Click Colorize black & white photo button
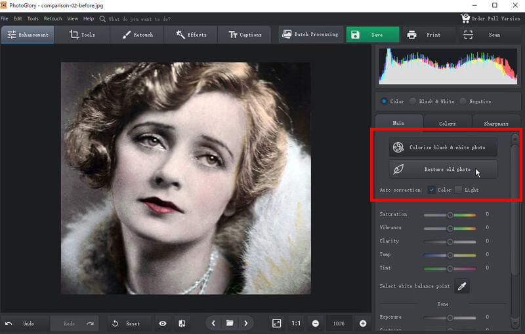Image resolution: width=525 pixels, height=334 pixels. coord(442,147)
